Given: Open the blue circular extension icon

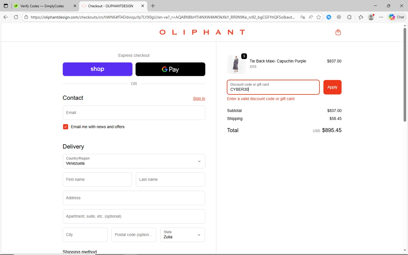Looking at the screenshot, I should [x=329, y=17].
